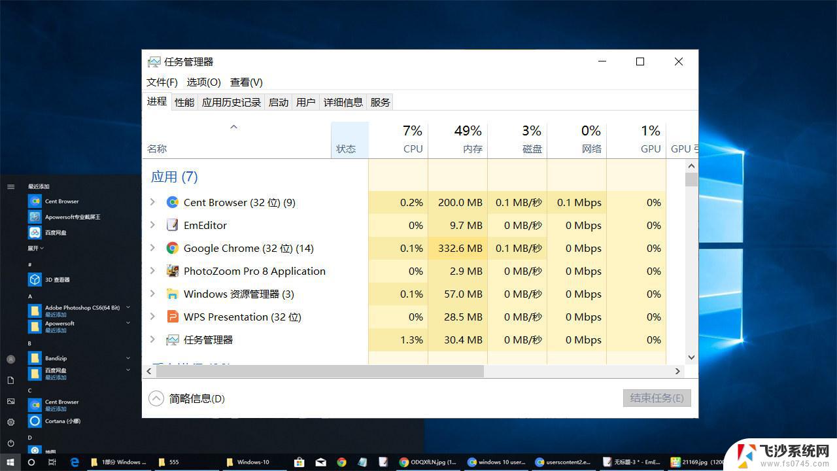Click the PhotoZoom Pro 8 Application icon
This screenshot has width=837, height=471.
(x=173, y=271)
